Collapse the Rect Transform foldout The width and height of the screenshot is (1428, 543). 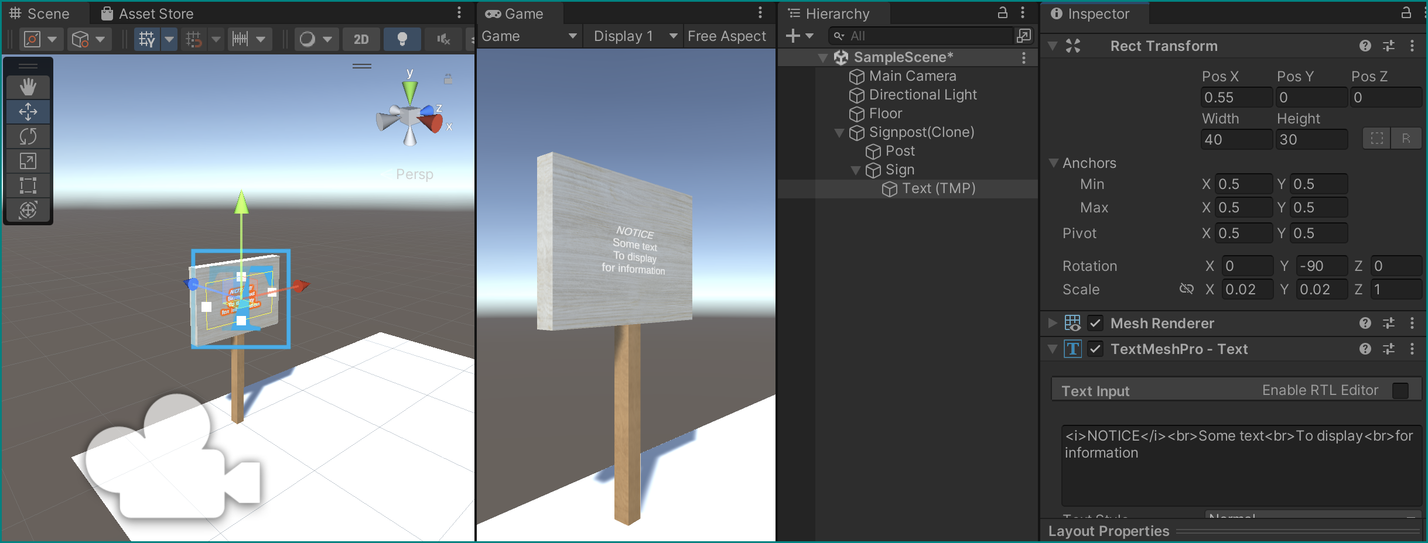pos(1053,46)
